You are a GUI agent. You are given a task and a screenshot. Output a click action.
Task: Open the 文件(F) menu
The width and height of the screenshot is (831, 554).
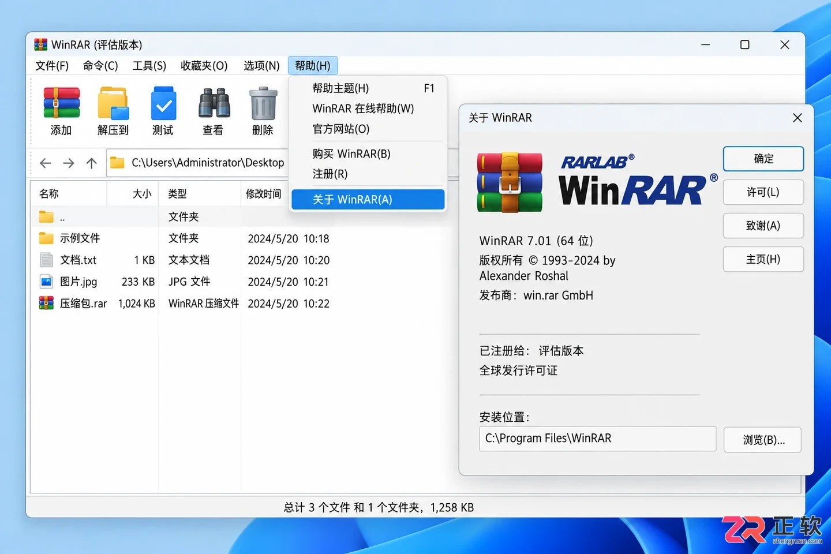coord(52,66)
